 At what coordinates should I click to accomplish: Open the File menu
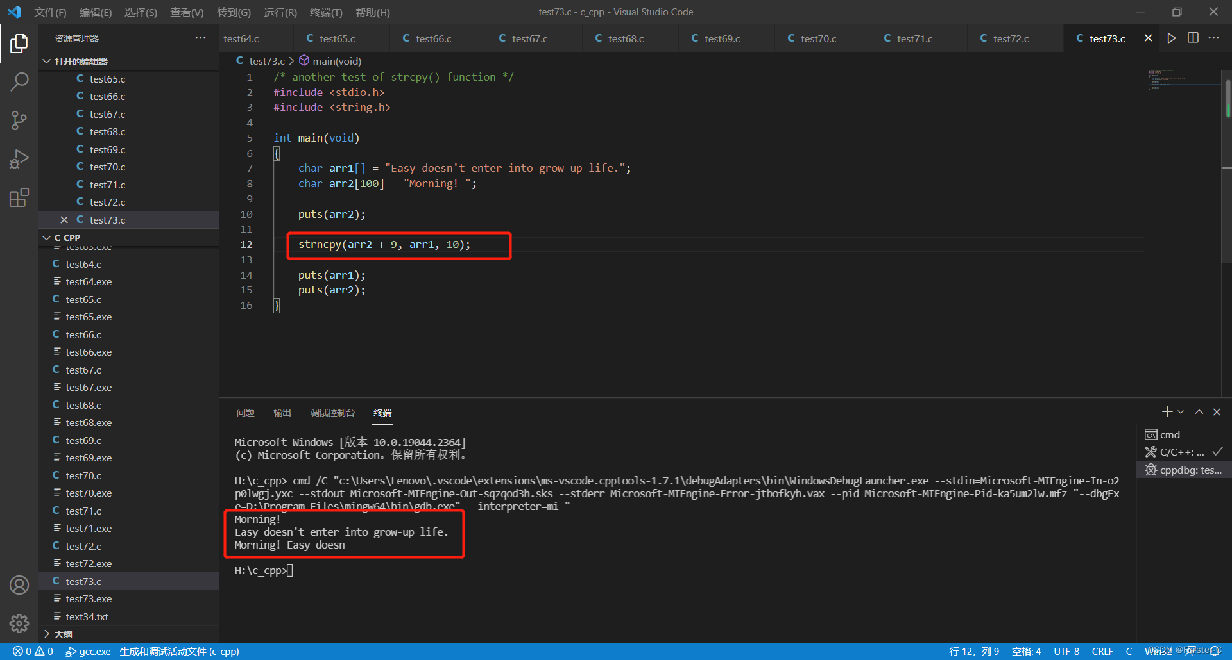(x=50, y=12)
